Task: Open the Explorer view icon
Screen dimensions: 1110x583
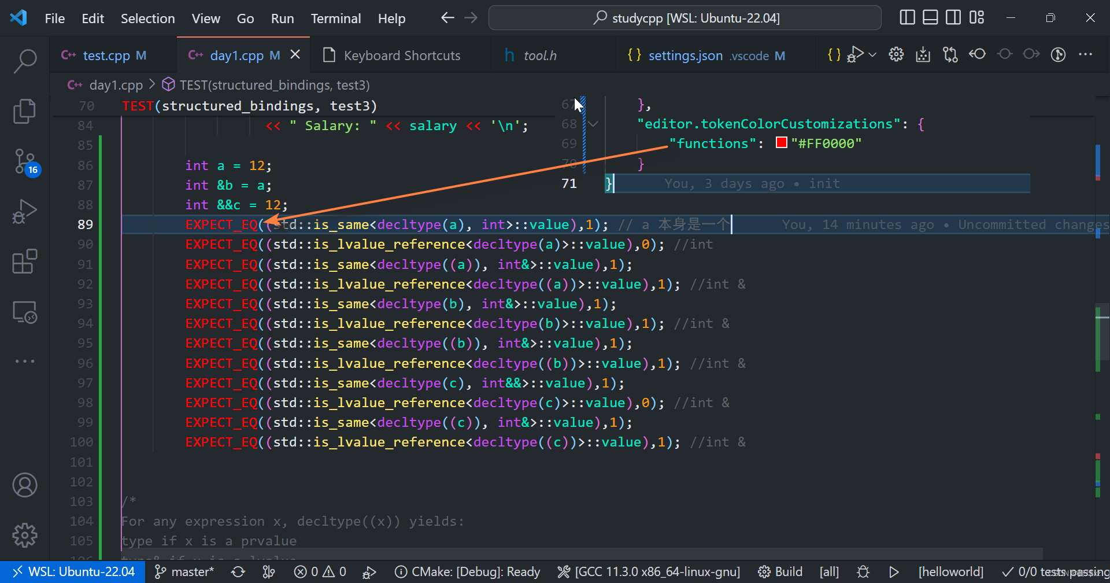Action: click(25, 111)
